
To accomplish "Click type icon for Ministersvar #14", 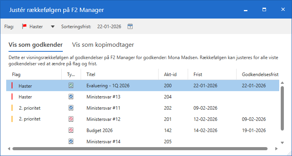I will [71, 142].
